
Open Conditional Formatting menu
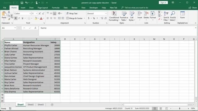point(114,16)
